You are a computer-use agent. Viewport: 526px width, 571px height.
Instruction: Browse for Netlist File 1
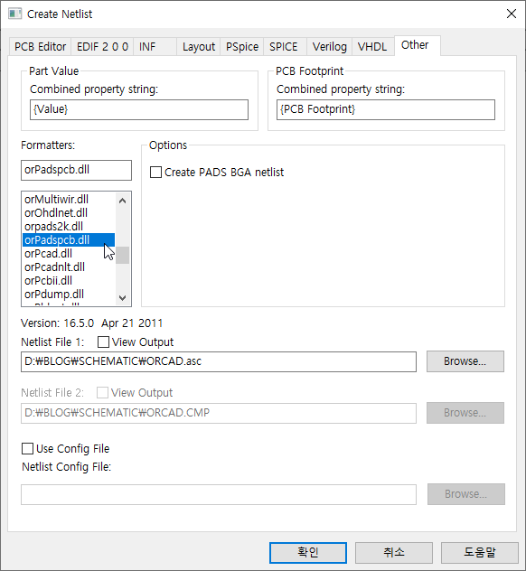click(465, 361)
